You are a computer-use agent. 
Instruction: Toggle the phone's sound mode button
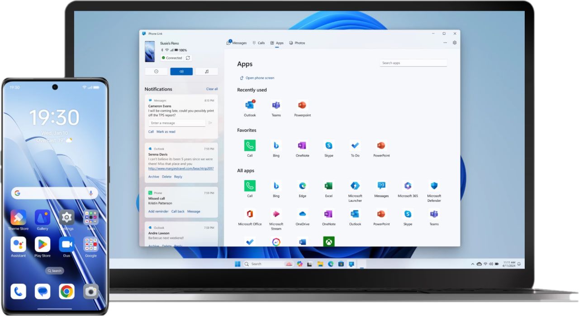(181, 71)
